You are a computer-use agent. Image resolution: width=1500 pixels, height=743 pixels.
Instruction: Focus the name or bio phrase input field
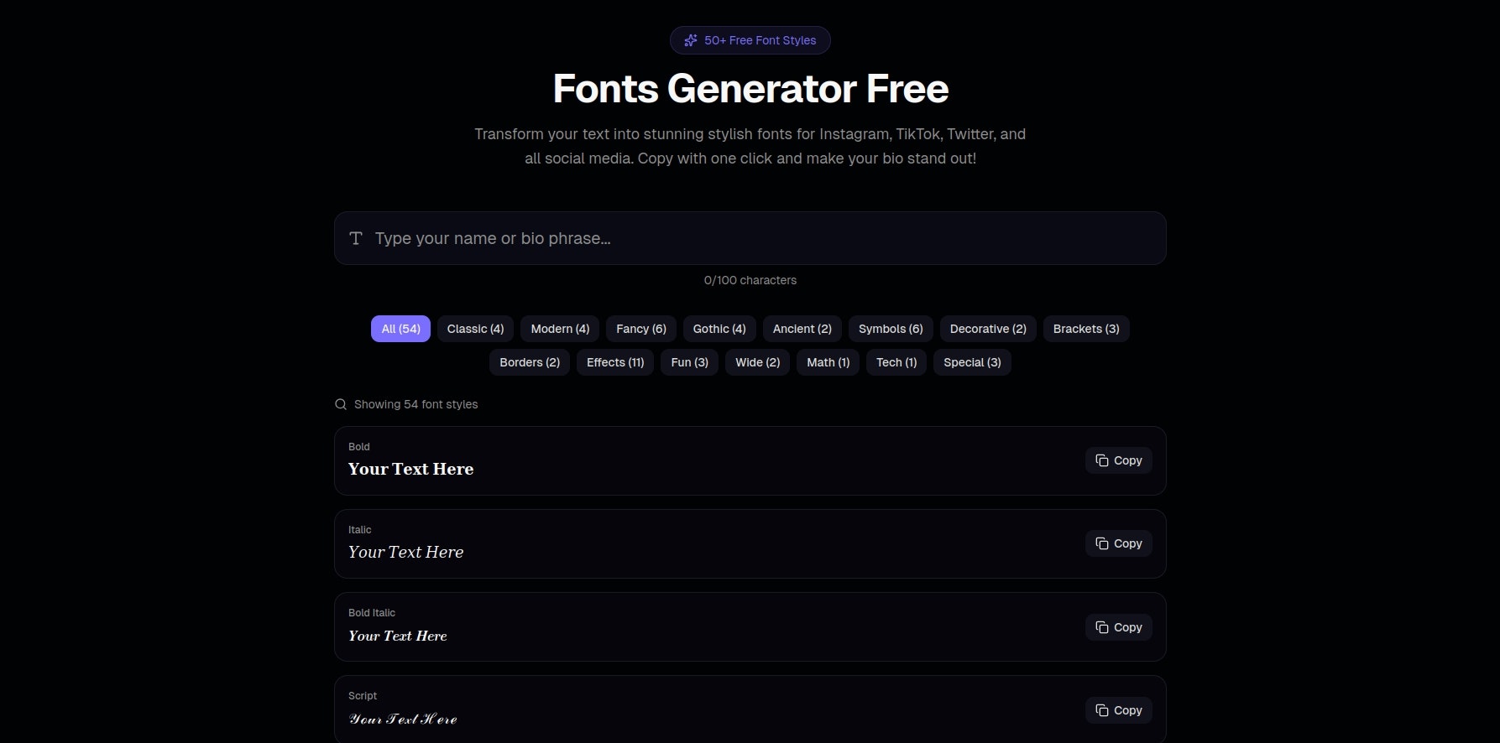click(x=750, y=238)
